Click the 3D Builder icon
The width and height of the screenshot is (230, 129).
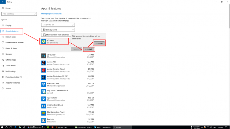tap(44, 56)
